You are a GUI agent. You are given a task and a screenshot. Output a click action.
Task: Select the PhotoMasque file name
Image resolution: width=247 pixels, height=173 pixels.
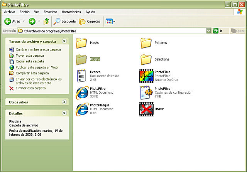(x=100, y=105)
